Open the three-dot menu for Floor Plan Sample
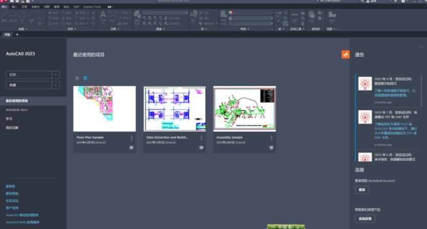The height and width of the screenshot is (229, 427). (x=131, y=138)
